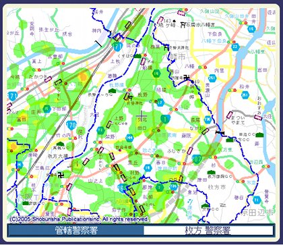Click the 古曽部 place label

55,57
